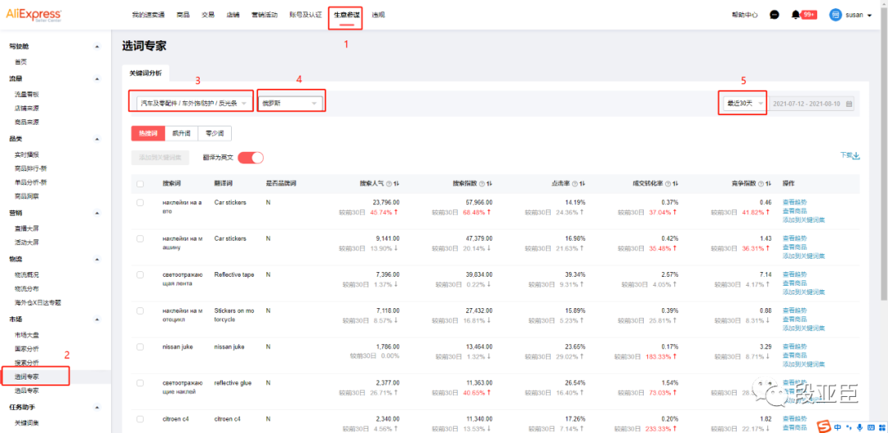Click help icon next to 点击率 header
Screen dimensions: 888x433
574,184
